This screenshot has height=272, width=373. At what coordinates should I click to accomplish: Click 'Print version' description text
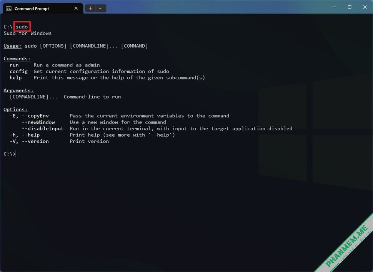tap(89, 141)
